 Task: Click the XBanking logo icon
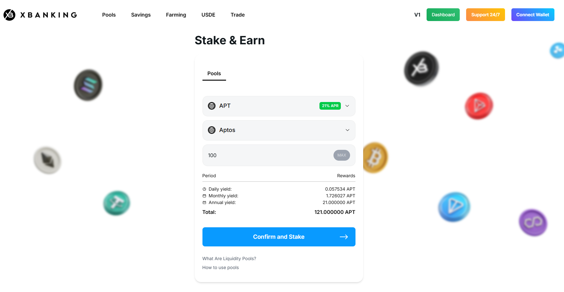[10, 15]
